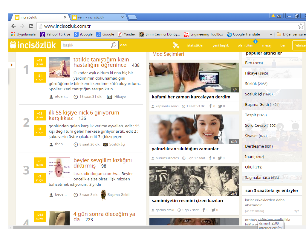The image size is (306, 229).
Task: Open the black-and-white crowd photo card
Action: point(194,181)
